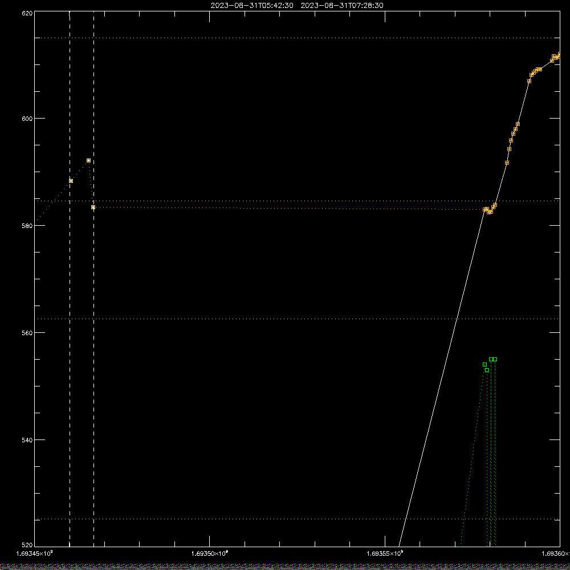Select the isolated orange marker near 607 at curve bend

(530, 82)
